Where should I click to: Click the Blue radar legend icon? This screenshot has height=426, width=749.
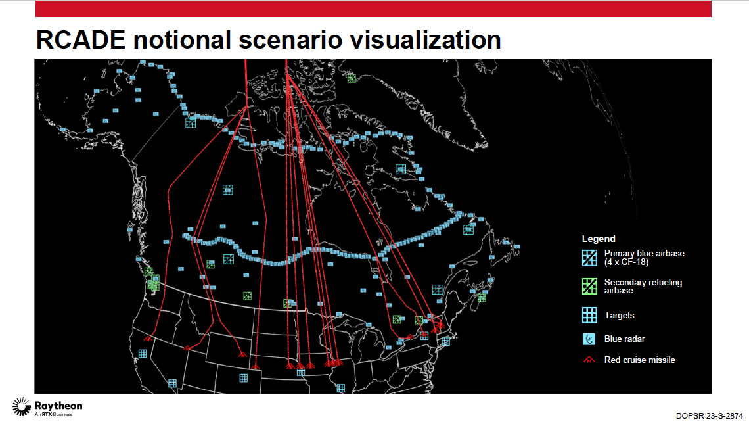click(x=589, y=339)
